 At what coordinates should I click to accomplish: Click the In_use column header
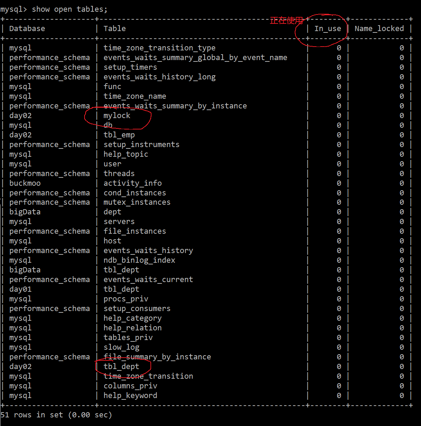click(x=327, y=29)
